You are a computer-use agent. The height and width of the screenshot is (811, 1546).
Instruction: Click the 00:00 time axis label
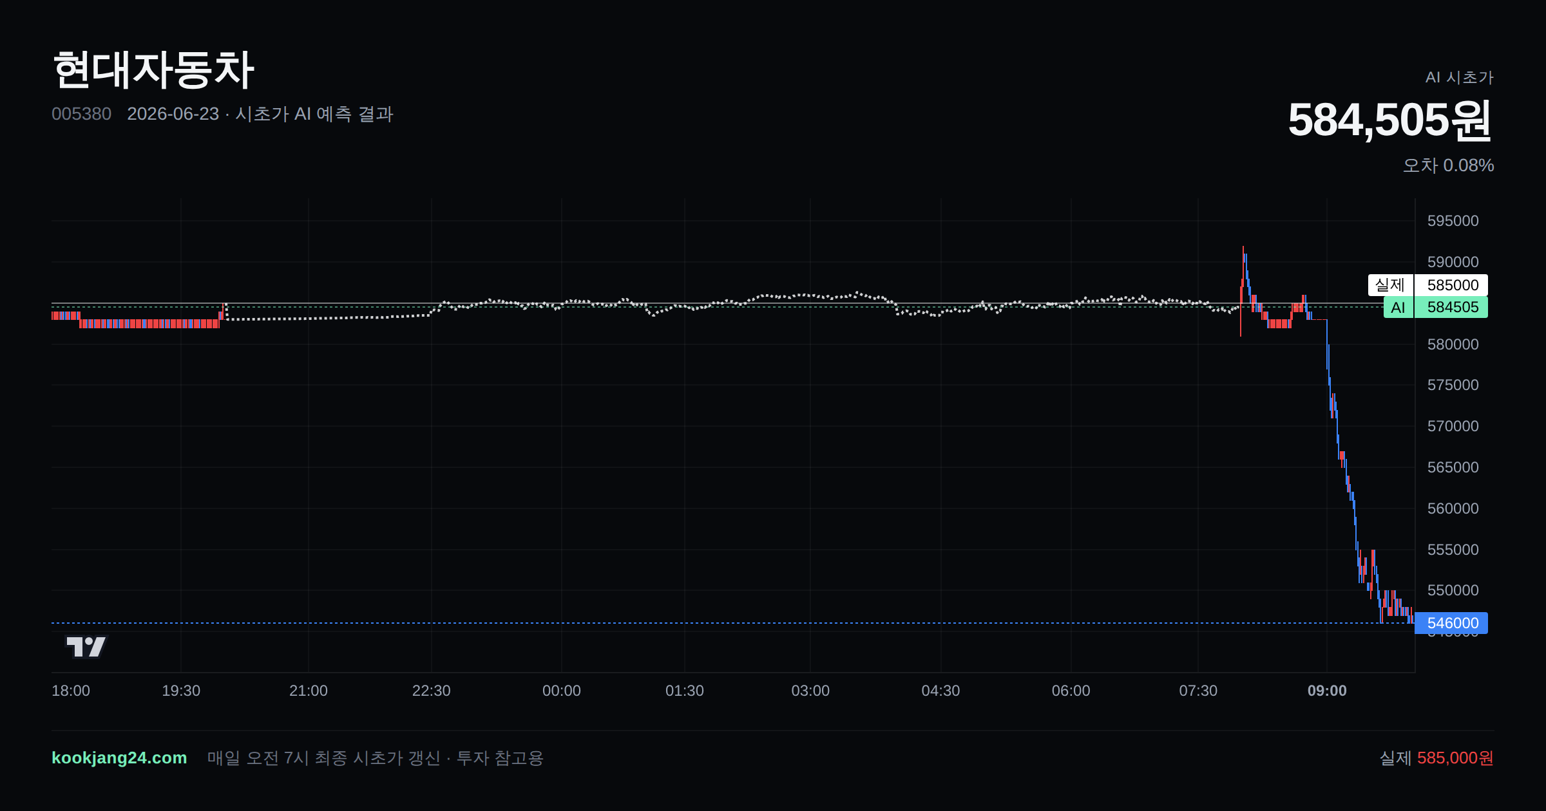pos(562,691)
